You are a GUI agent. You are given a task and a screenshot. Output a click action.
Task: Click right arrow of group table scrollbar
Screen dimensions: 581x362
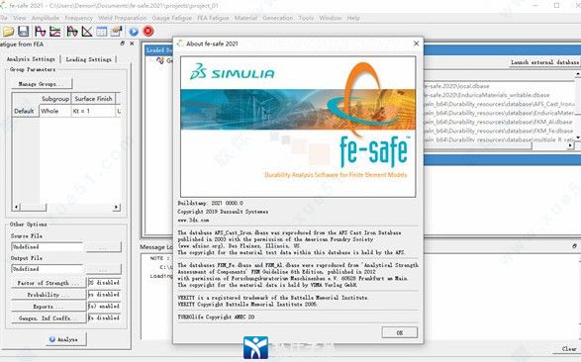coord(117,208)
